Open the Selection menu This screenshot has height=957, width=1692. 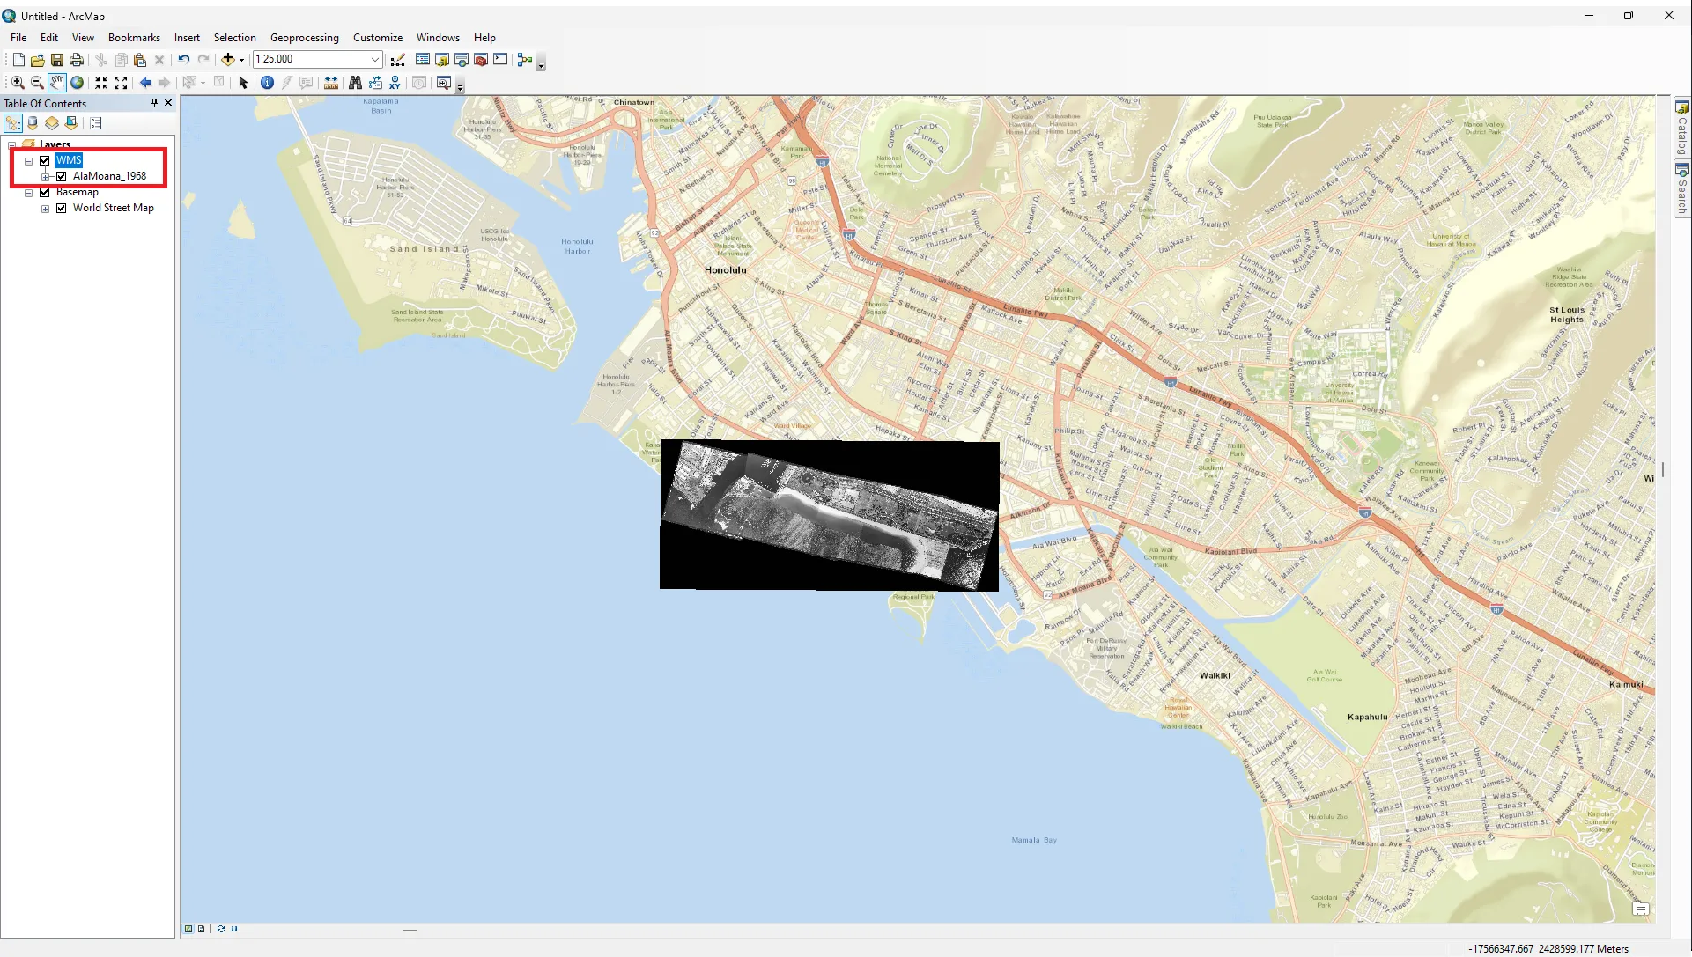[x=234, y=38]
